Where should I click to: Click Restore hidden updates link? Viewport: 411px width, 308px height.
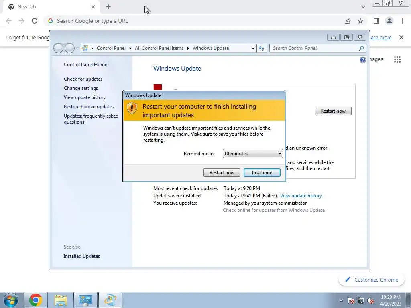click(x=89, y=107)
